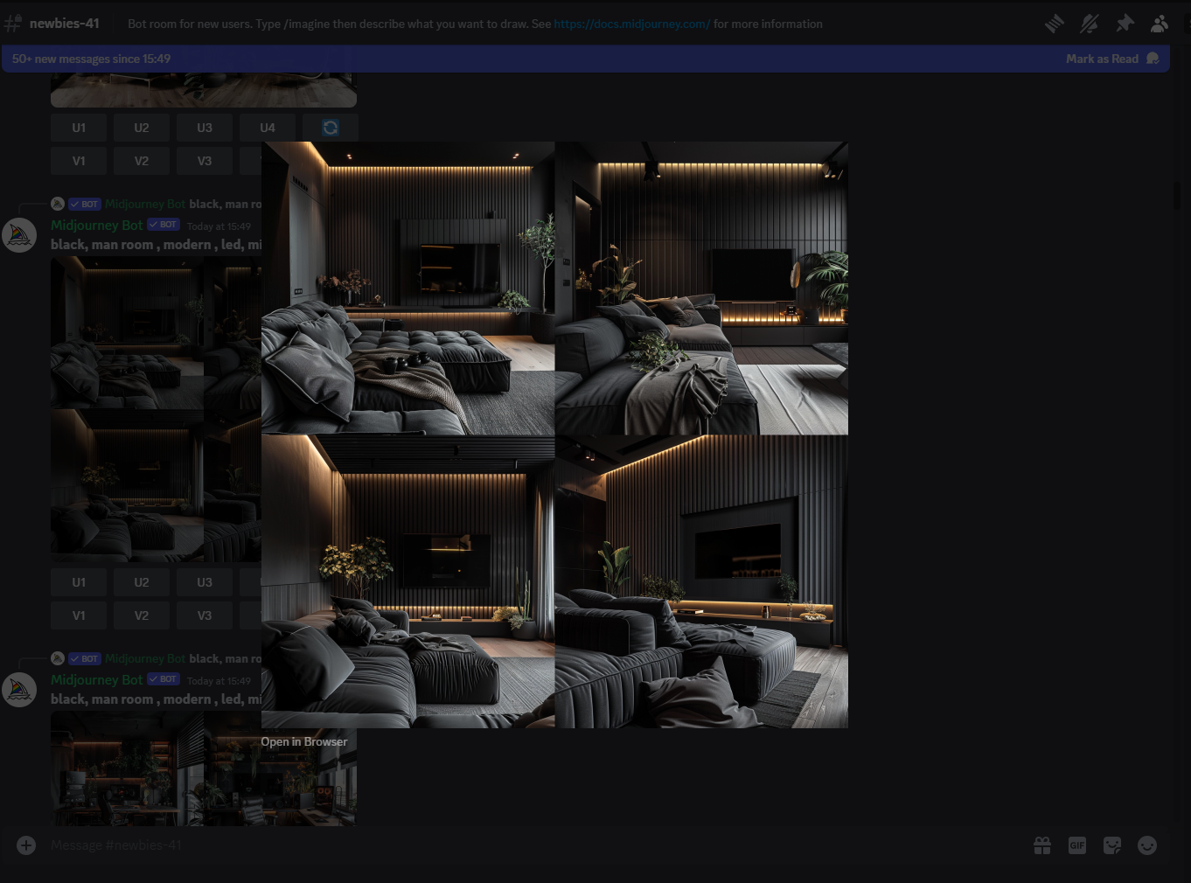The image size is (1191, 883).
Task: Open the gift icon in the message bar
Action: [x=1042, y=845]
